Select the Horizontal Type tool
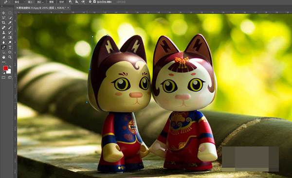 coord(10,47)
